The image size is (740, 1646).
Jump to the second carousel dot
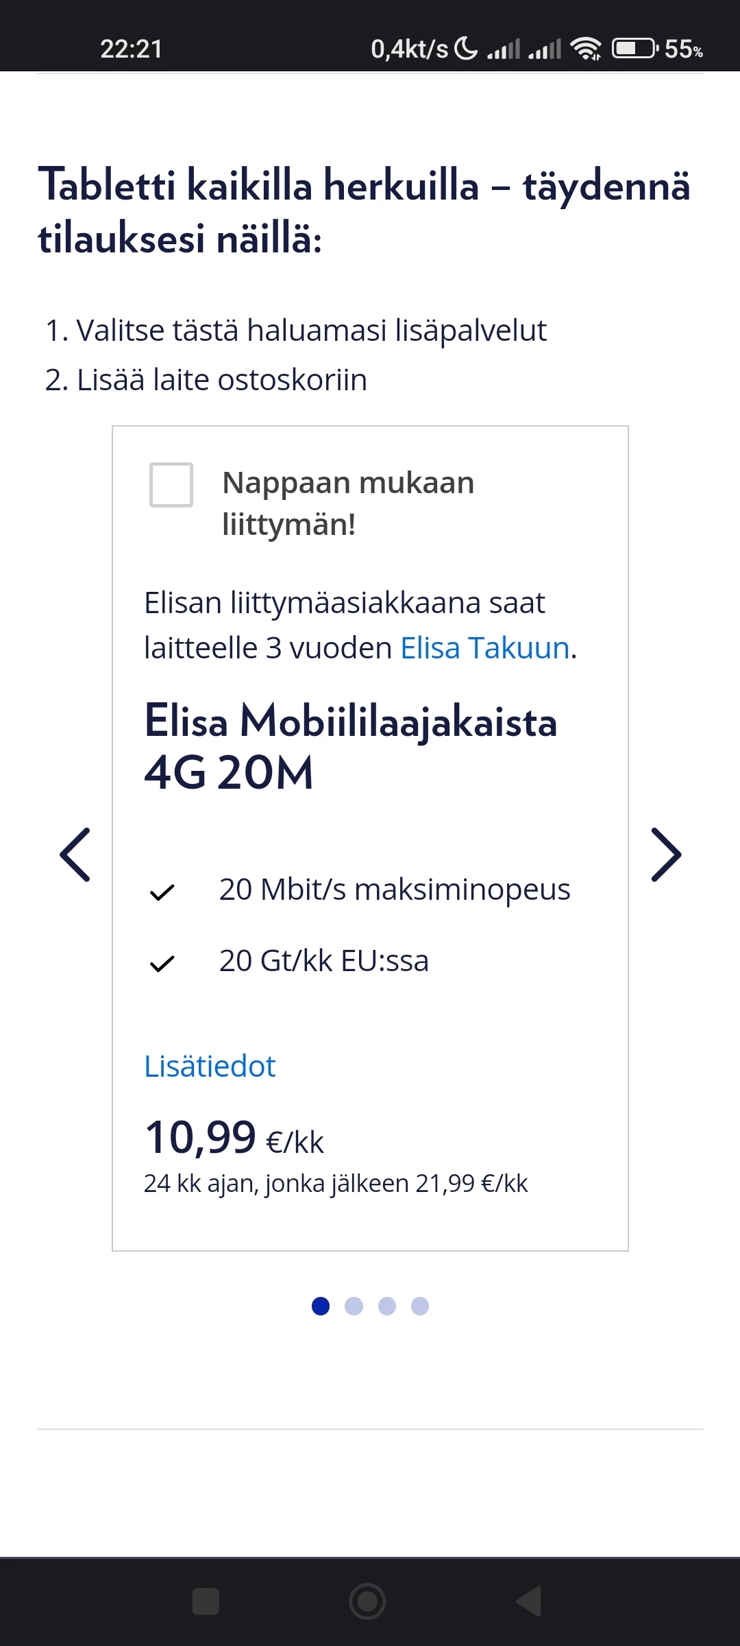click(354, 1307)
